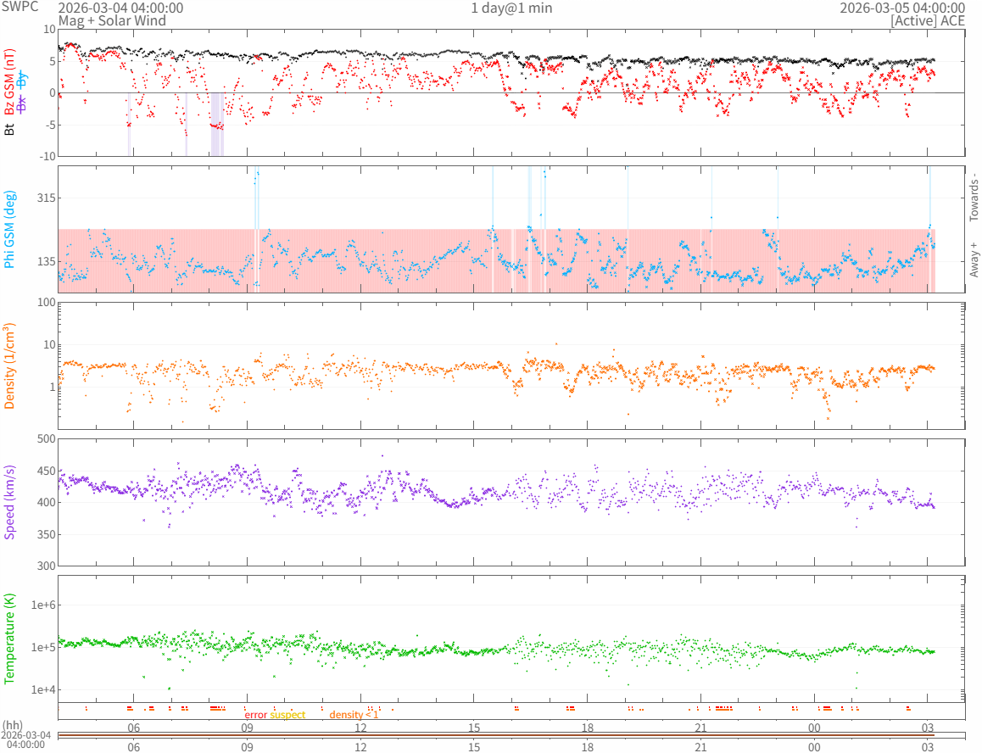Open the [Active] ACE source selector
This screenshot has height=753, width=982.
pos(927,20)
